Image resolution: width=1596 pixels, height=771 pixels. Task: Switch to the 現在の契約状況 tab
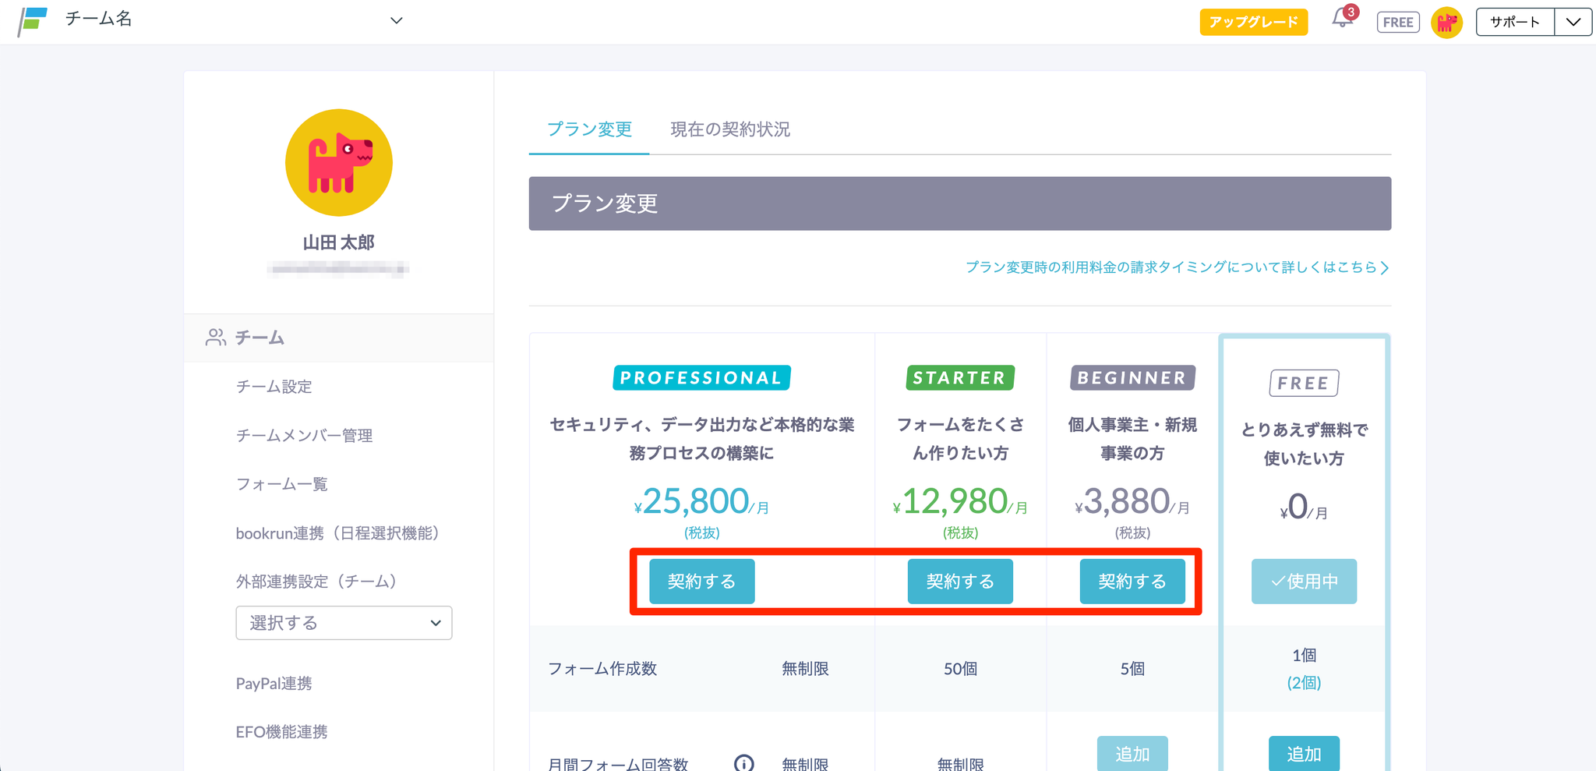click(729, 129)
